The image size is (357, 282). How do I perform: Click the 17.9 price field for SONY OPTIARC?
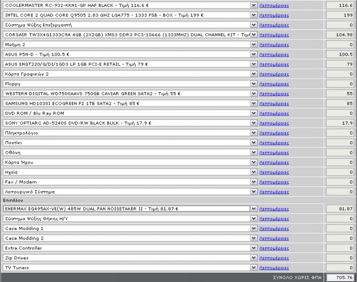[340, 123]
